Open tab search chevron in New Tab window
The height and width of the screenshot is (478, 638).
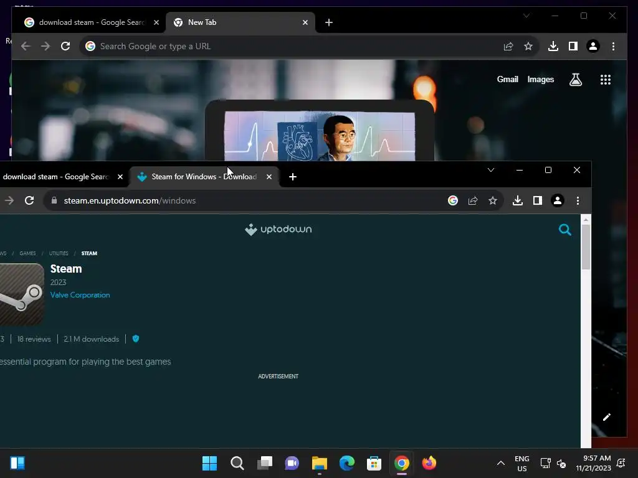click(526, 16)
